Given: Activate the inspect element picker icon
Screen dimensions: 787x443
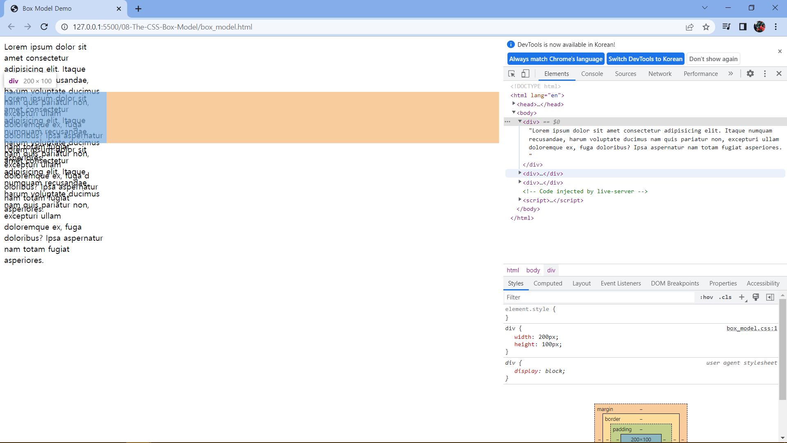Looking at the screenshot, I should (x=512, y=74).
